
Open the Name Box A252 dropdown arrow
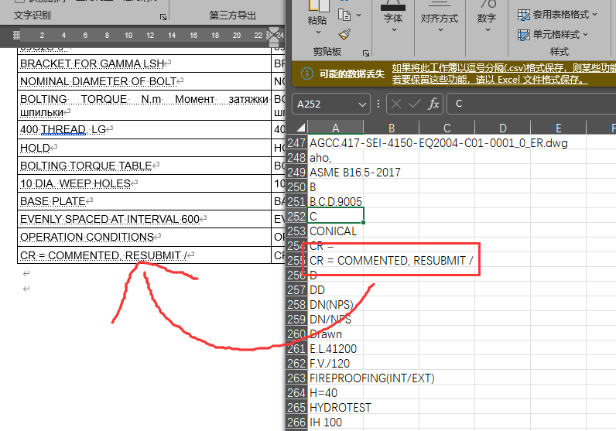pos(362,104)
